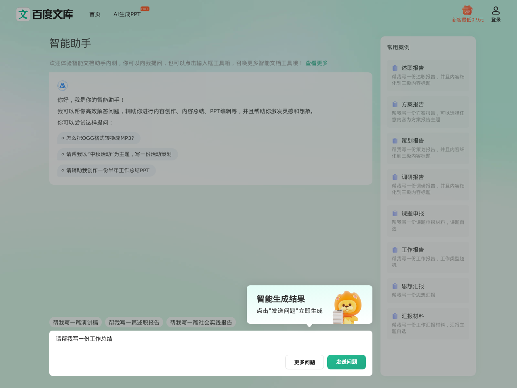The height and width of the screenshot is (388, 517).
Task: Focus the question input text box
Action: point(211,342)
